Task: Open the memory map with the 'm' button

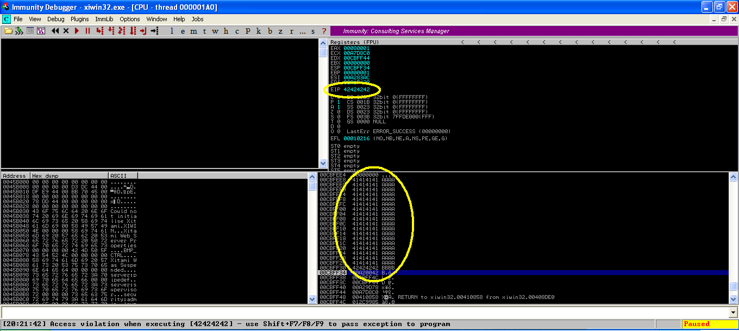Action: (194, 31)
